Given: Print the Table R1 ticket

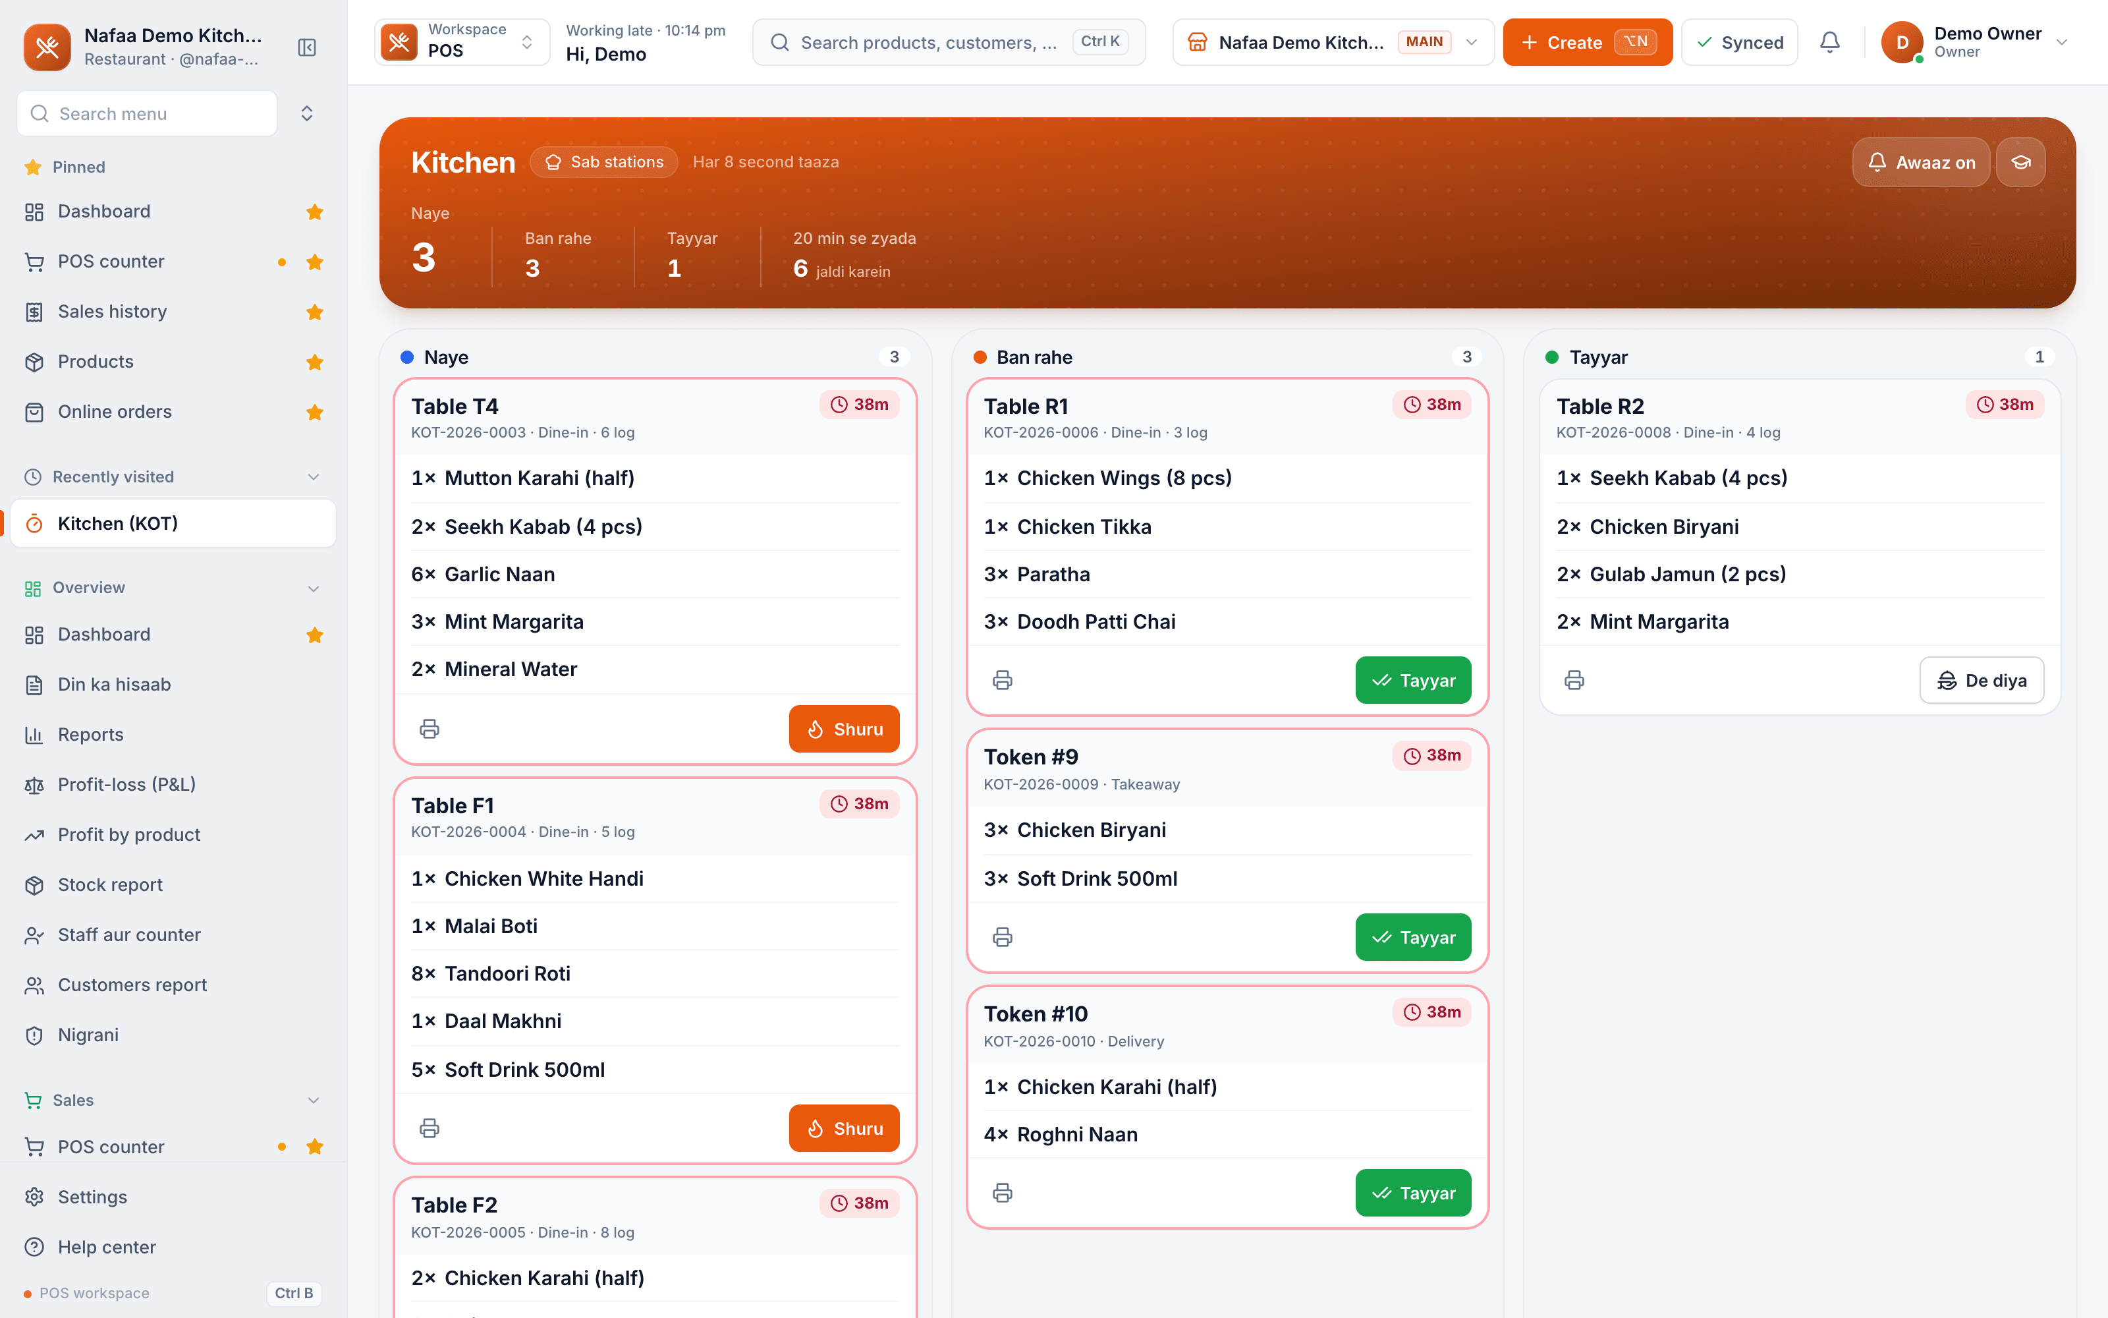Looking at the screenshot, I should [1003, 680].
